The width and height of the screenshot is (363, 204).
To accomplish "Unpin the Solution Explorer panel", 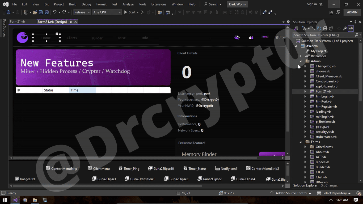I will [355, 22].
